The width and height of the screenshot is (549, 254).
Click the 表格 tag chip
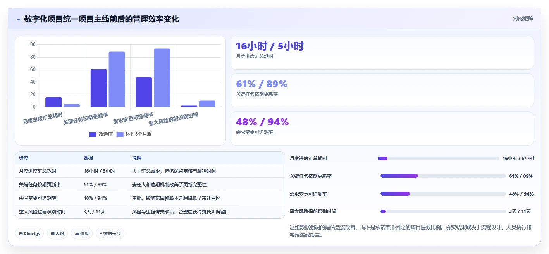pos(57,234)
